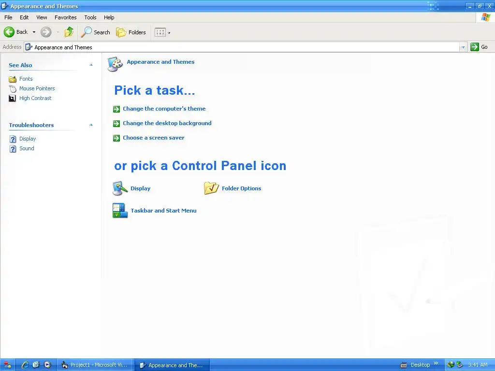Click the Forward arrow icon
495x371 pixels.
(46, 32)
